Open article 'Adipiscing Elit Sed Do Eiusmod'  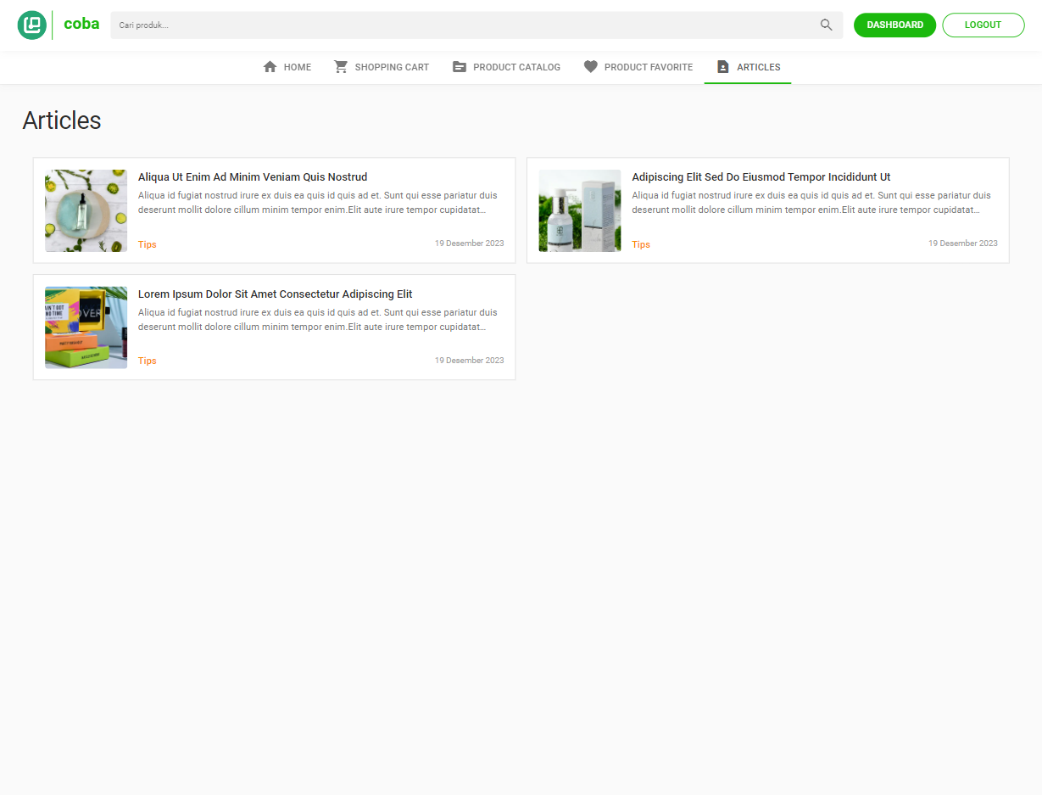tap(761, 177)
